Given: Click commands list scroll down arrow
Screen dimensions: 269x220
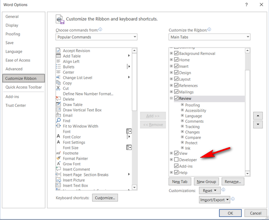Looking at the screenshot, I should click(x=134, y=187).
